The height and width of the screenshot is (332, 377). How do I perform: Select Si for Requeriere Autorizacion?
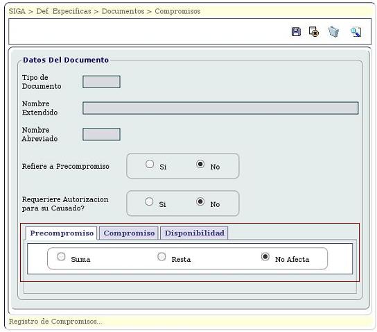149,201
